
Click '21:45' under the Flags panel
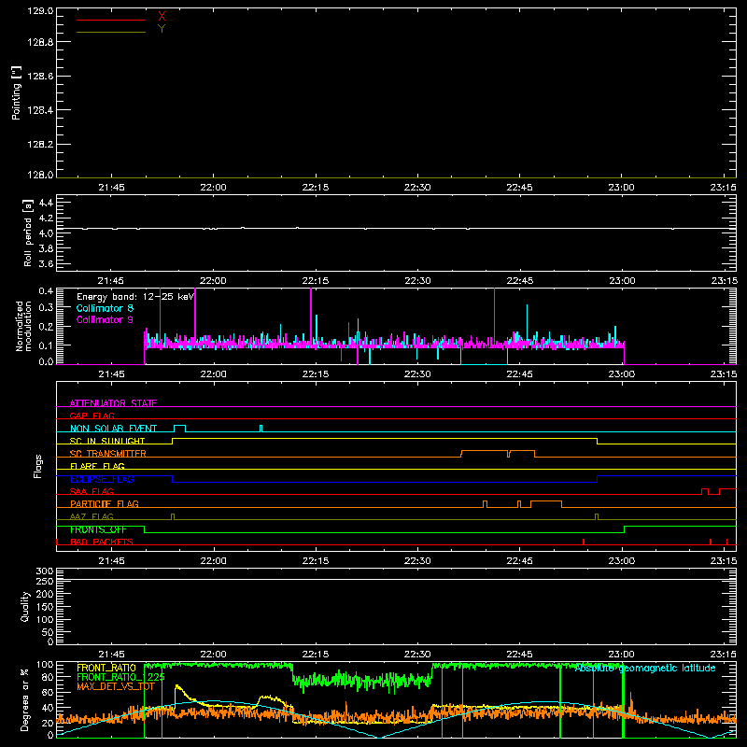coord(111,561)
